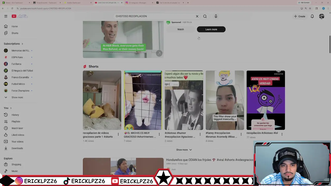Screen dimensions: 331x186
Task: Switch to the StreamElements Dashboard tab
Action: pos(47,3)
